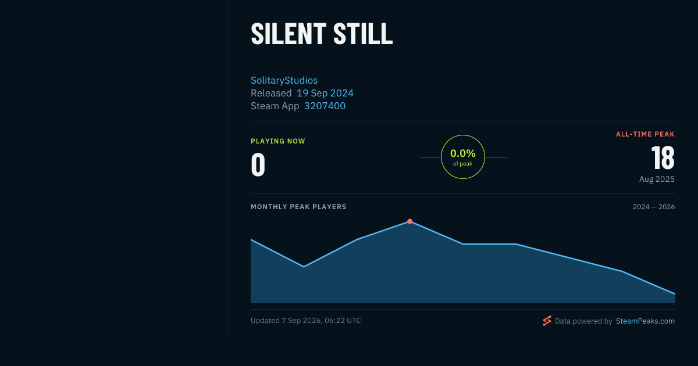Click the all-time peak value 18
Viewport: 698px width, 366px height.
coord(663,157)
